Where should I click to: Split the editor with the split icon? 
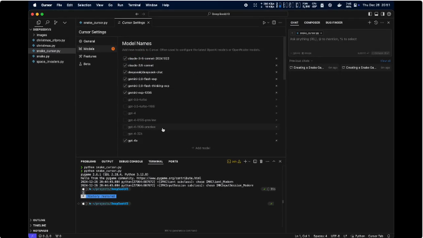274,22
